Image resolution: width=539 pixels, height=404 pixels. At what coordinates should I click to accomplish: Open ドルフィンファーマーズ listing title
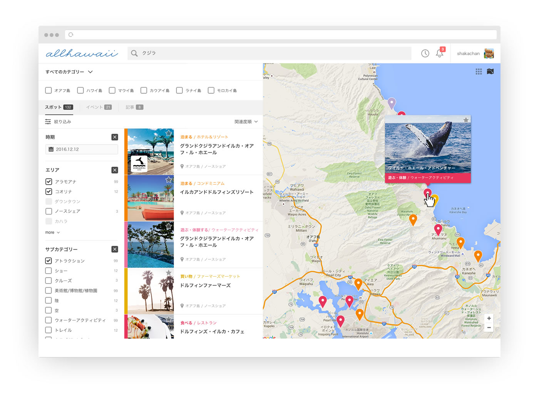point(206,285)
